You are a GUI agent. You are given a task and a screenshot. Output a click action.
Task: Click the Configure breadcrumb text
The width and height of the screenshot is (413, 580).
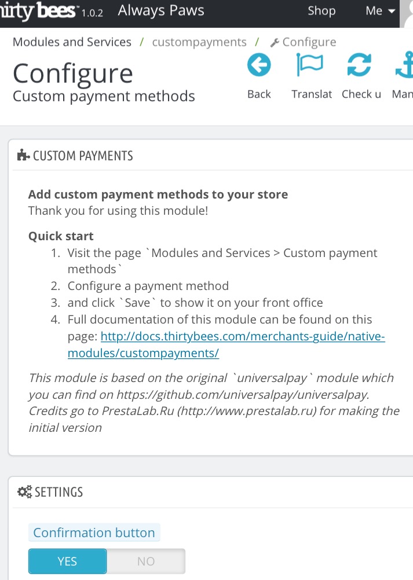coord(309,42)
